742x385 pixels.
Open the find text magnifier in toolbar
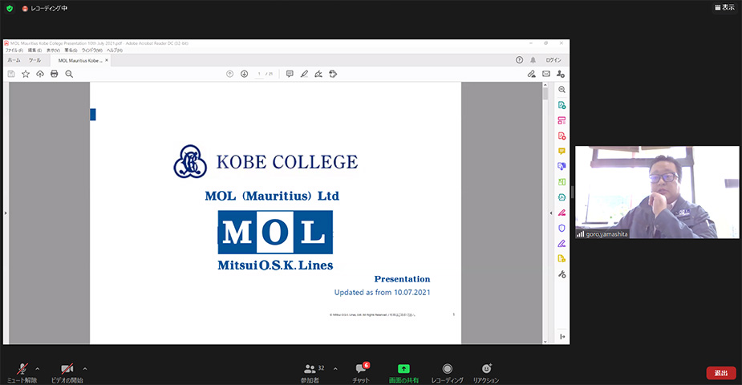pos(69,74)
